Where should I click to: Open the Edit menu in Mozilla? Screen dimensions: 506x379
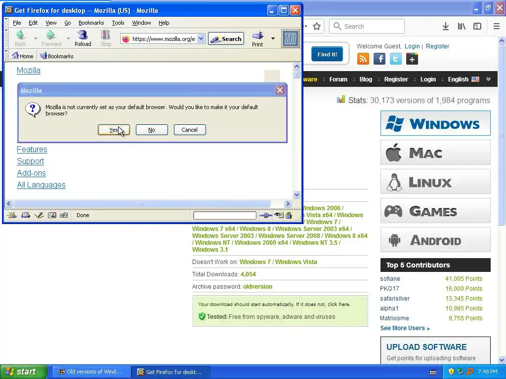(33, 23)
